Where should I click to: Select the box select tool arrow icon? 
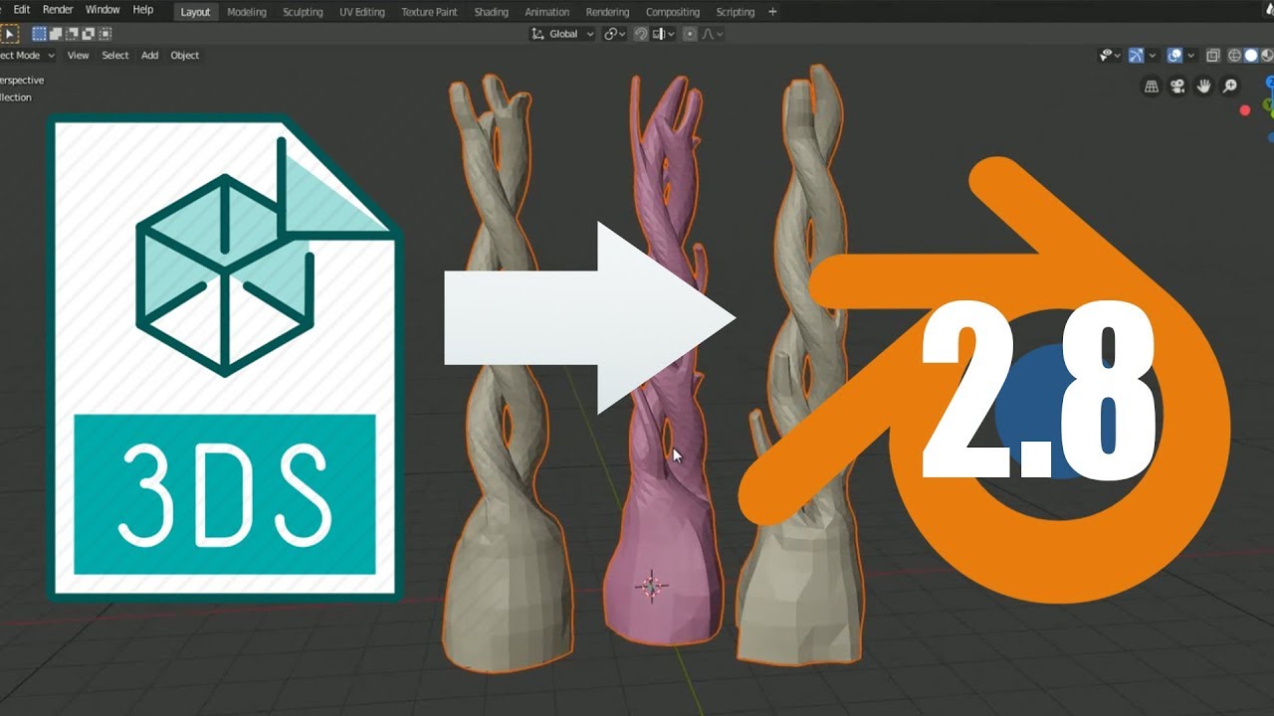[x=10, y=34]
